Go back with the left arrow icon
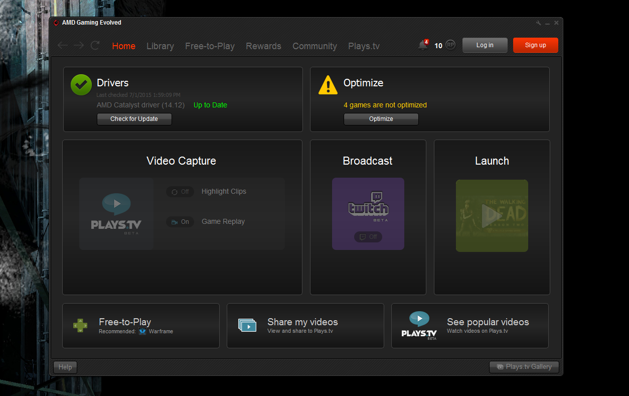 (x=63, y=46)
